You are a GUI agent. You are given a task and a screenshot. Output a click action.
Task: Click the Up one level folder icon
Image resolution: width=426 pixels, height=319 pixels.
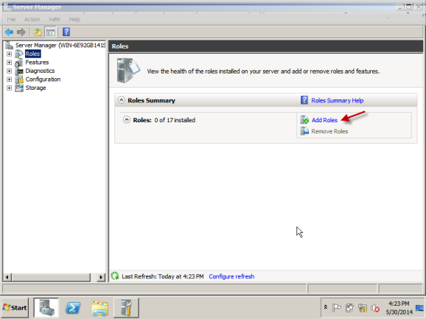38,32
